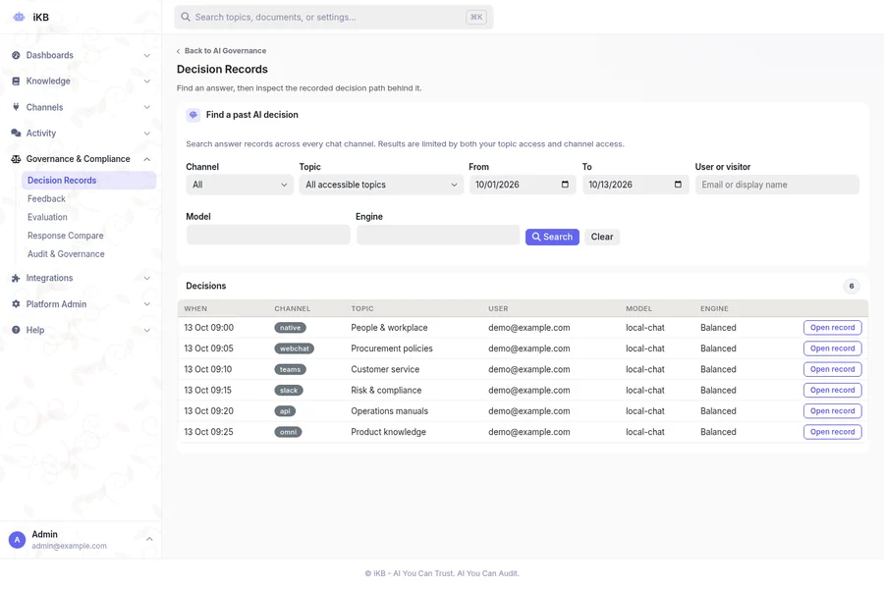Image resolution: width=884 pixels, height=589 pixels.
Task: Expand the Dashboards menu chevron
Action: click(x=146, y=55)
